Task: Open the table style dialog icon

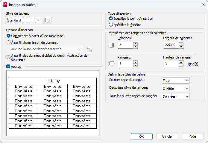Action: point(48,20)
